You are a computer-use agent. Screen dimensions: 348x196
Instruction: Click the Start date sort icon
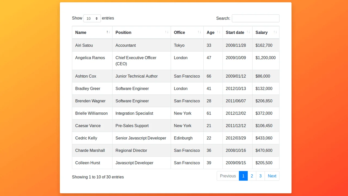pos(248,32)
